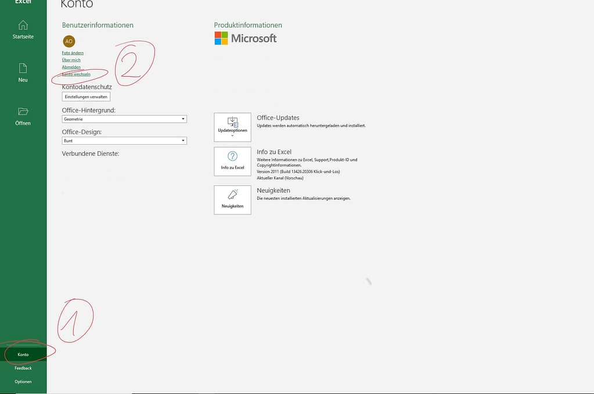Click the Neuigkeiten heading text beside the megaphone button
The width and height of the screenshot is (594, 394).
point(273,191)
